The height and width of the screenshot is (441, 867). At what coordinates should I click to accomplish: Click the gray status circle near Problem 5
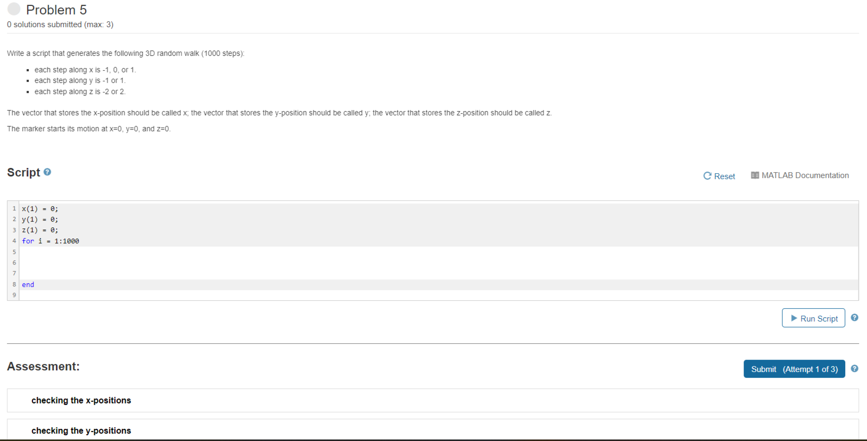pyautogui.click(x=14, y=9)
